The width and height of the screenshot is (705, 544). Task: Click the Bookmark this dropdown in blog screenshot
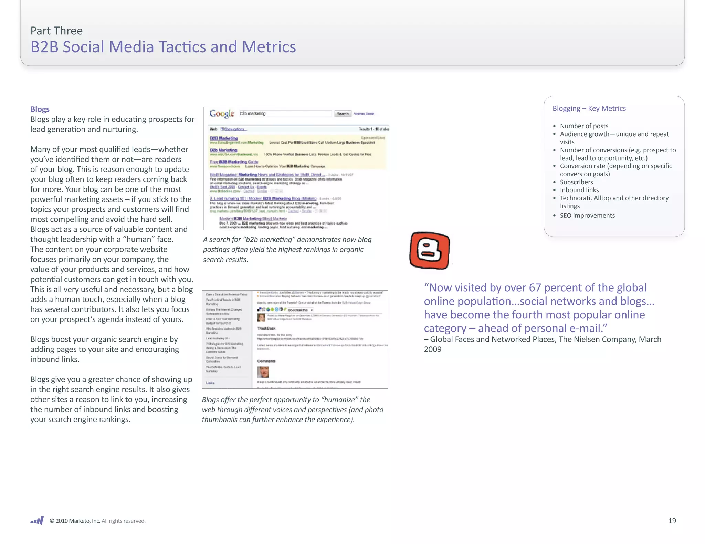[300, 310]
